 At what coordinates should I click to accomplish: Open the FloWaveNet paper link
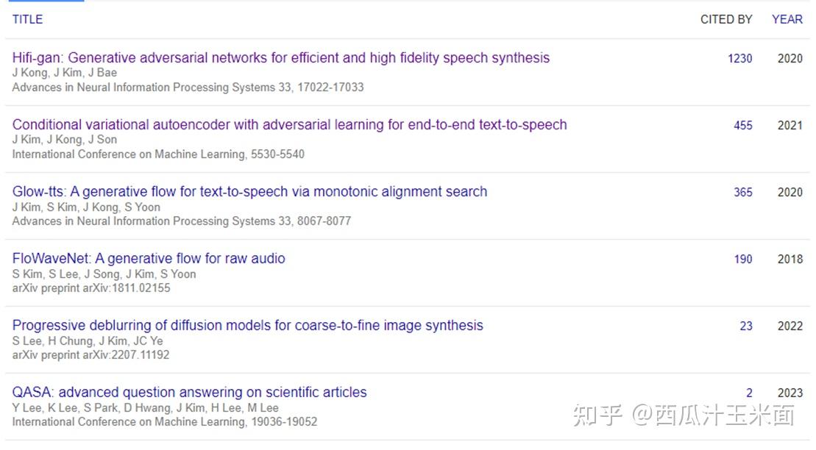[x=149, y=258]
